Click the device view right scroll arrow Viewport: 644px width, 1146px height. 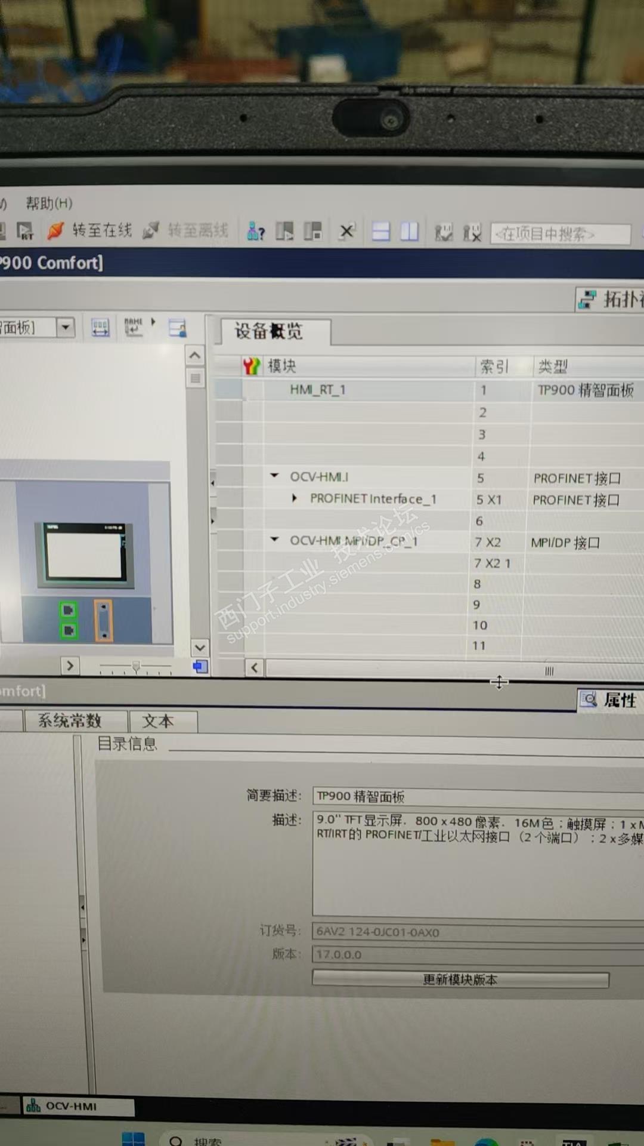point(70,666)
